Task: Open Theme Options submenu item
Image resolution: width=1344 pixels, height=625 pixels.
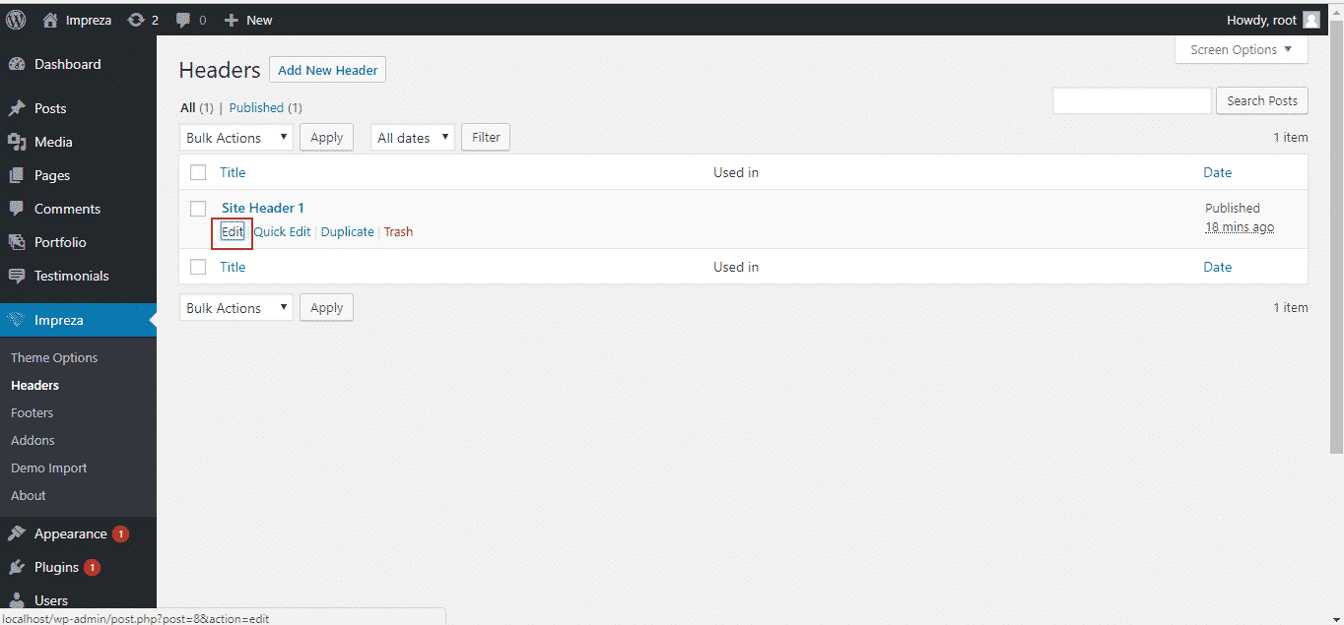Action: click(54, 357)
